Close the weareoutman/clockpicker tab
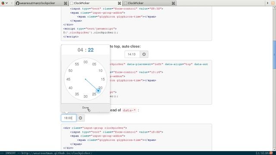Image resolution: width=276 pixels, height=155 pixels. pos(66,3)
